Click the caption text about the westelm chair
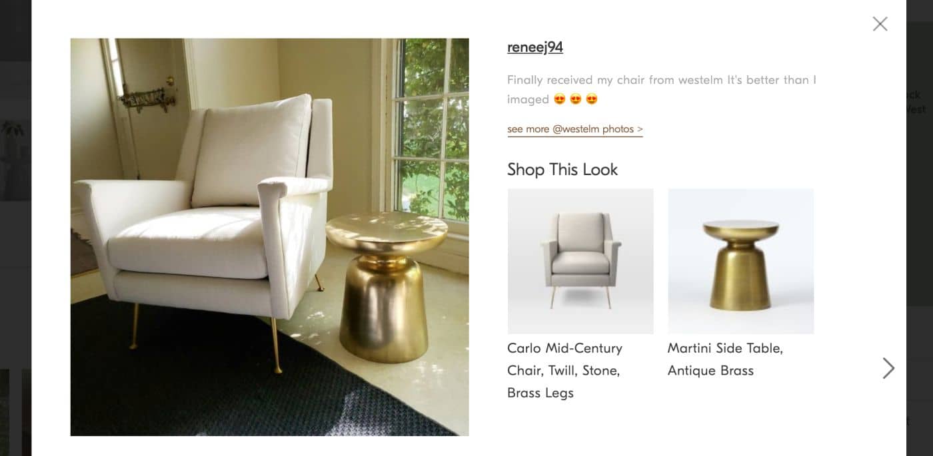The width and height of the screenshot is (933, 456). click(x=662, y=89)
